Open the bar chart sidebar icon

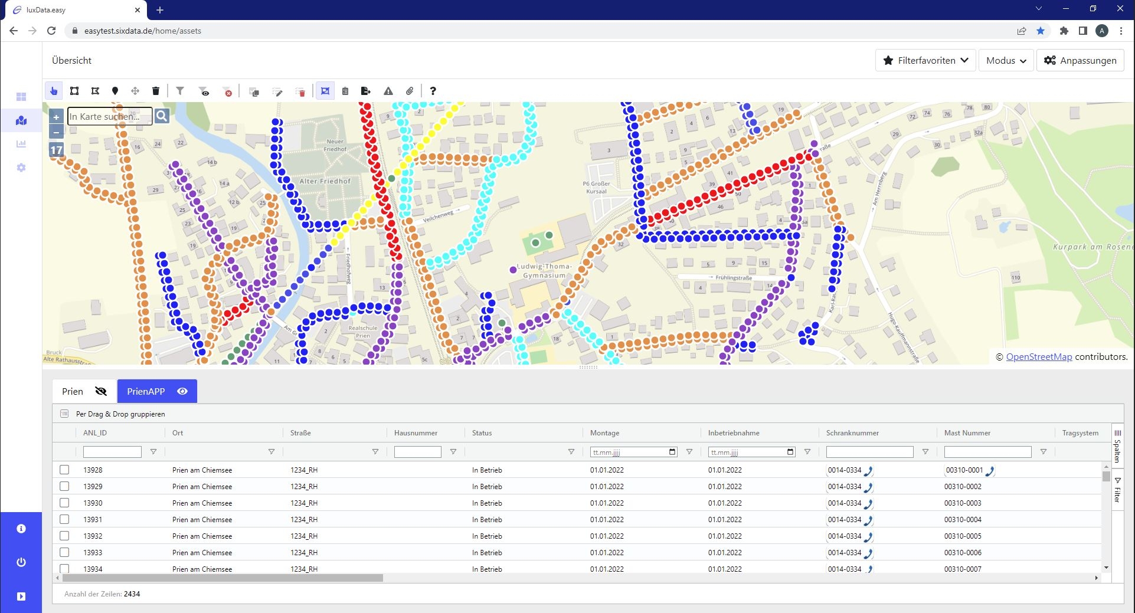click(21, 144)
